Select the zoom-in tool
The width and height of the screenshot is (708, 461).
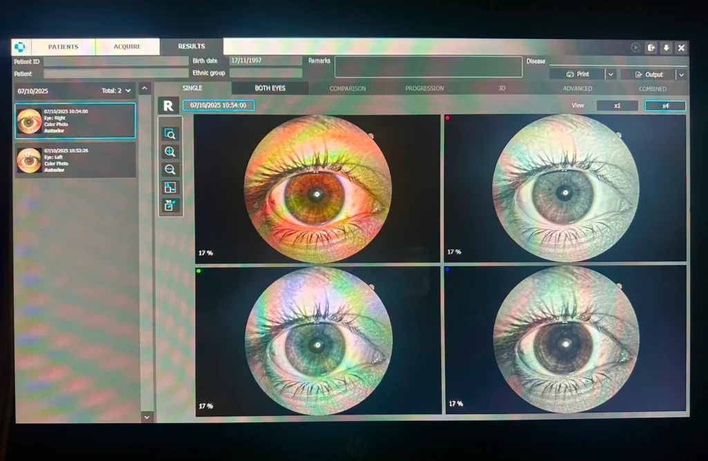[171, 152]
